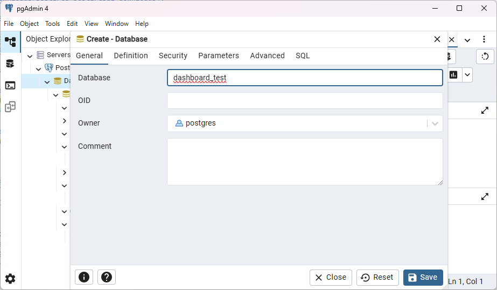Viewport: 497px width, 290px height.
Task: Click the Reset button
Action: (x=377, y=278)
